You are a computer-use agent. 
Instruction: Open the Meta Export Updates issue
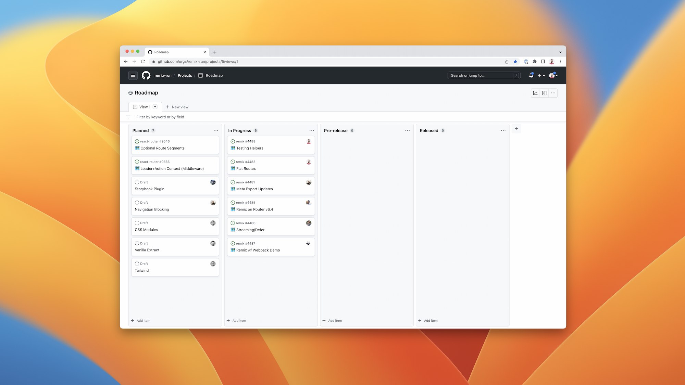254,189
